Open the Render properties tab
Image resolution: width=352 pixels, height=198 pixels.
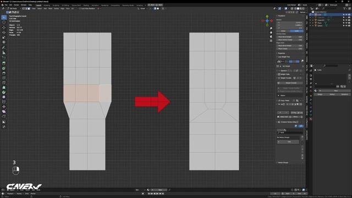click(x=311, y=75)
